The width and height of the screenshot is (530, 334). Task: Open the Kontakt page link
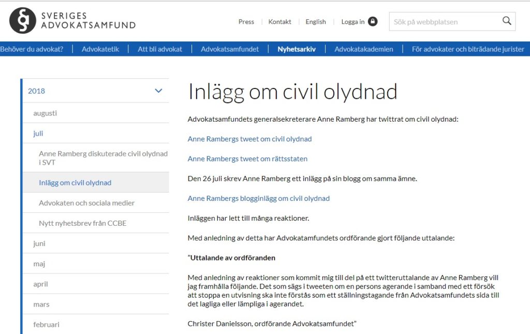(279, 22)
